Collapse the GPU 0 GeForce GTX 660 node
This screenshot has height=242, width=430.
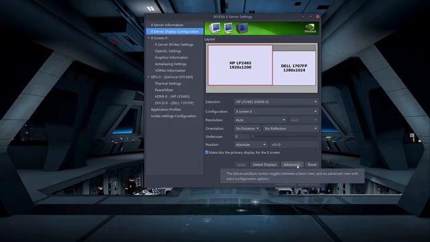(148, 77)
